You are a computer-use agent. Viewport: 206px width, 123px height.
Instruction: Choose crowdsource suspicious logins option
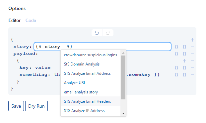(91, 55)
